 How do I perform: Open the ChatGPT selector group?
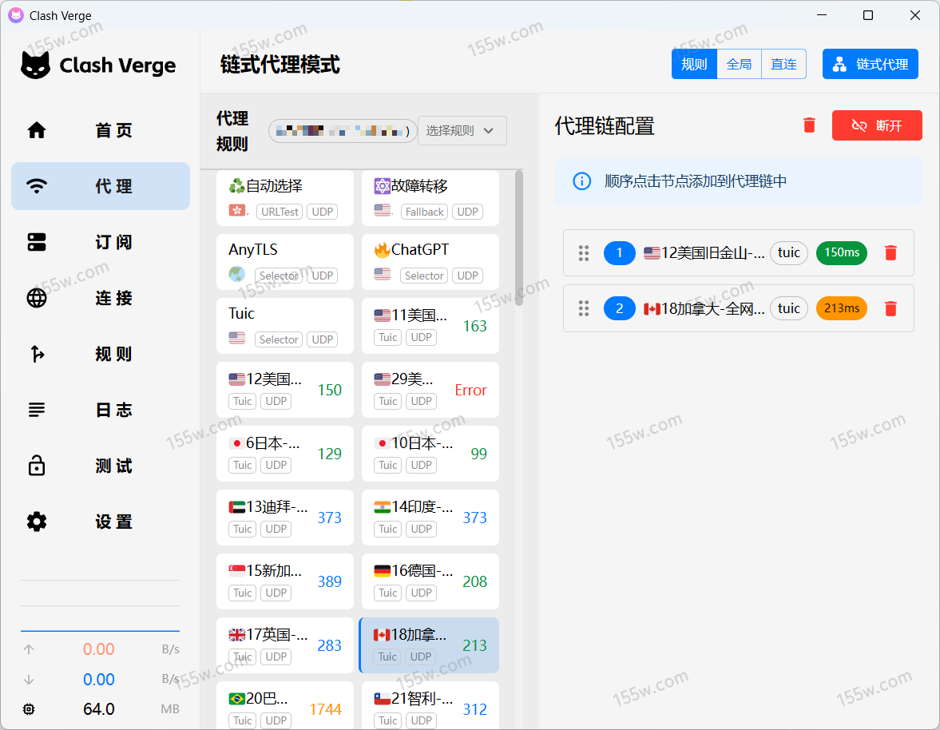point(430,261)
